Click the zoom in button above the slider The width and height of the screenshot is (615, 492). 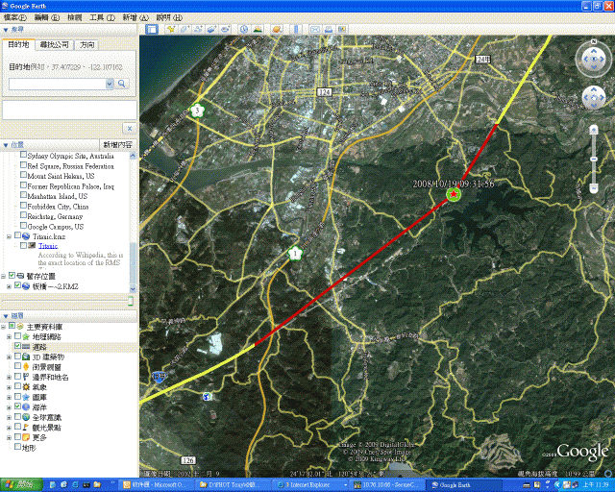(x=594, y=131)
